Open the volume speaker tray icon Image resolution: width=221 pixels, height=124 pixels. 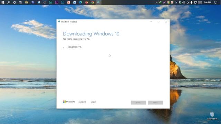[184, 2]
